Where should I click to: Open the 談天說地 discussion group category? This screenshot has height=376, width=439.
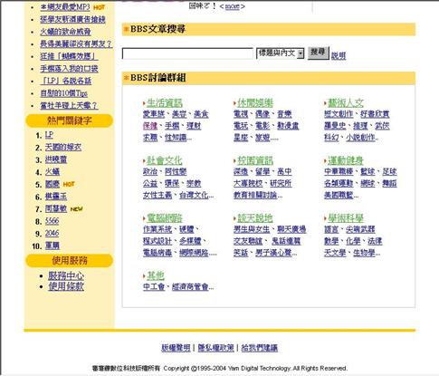point(255,217)
